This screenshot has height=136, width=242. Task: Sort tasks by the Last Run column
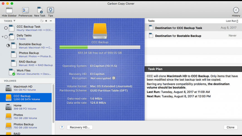coord(232,21)
